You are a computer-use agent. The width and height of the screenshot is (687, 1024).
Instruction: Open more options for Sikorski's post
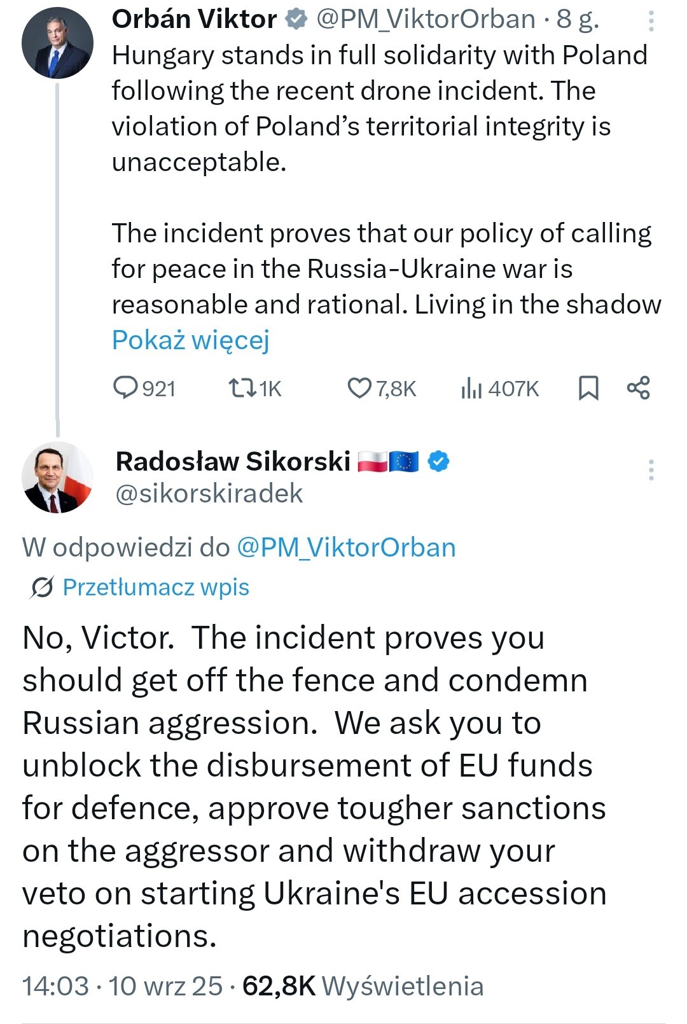click(x=651, y=470)
